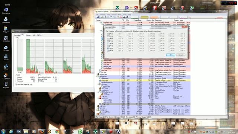Click the red Action! ball taskbar icon
238x134 pixels.
click(x=111, y=131)
